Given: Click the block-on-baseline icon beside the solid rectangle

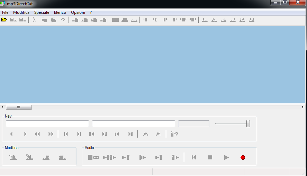Looking at the screenshot, I should click(x=125, y=20).
